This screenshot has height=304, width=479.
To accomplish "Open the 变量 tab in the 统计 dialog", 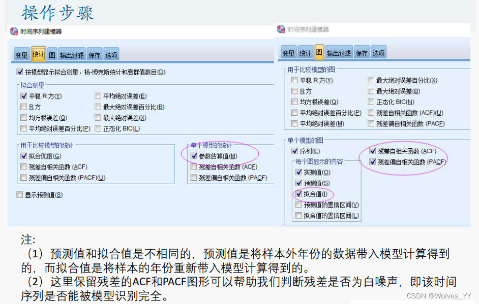I will pyautogui.click(x=22, y=55).
